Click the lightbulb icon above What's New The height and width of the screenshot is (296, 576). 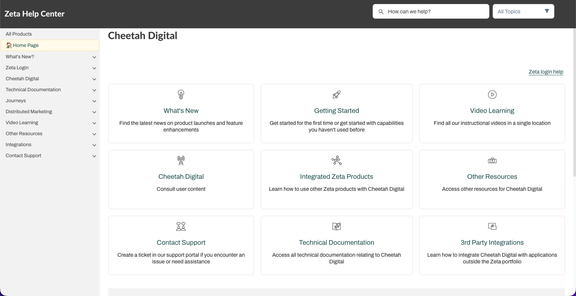pos(181,95)
